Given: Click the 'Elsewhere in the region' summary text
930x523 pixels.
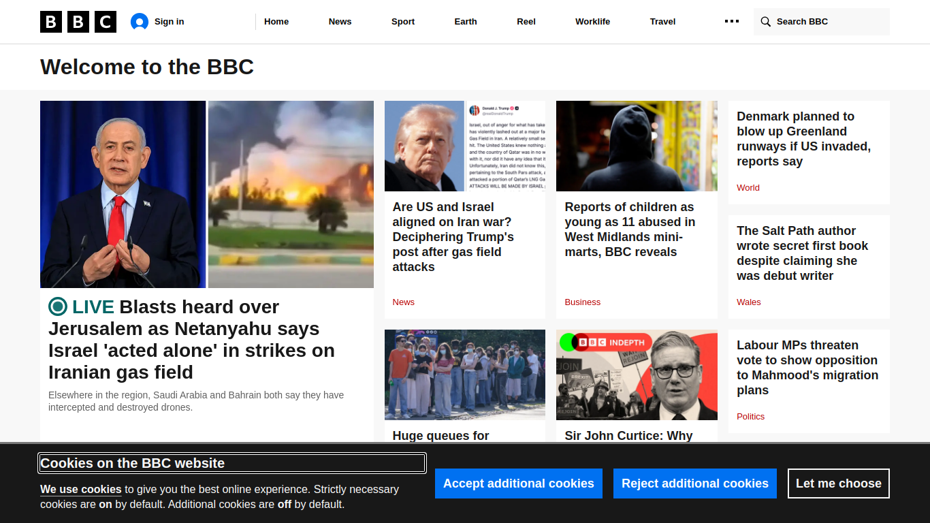Looking at the screenshot, I should tap(196, 401).
